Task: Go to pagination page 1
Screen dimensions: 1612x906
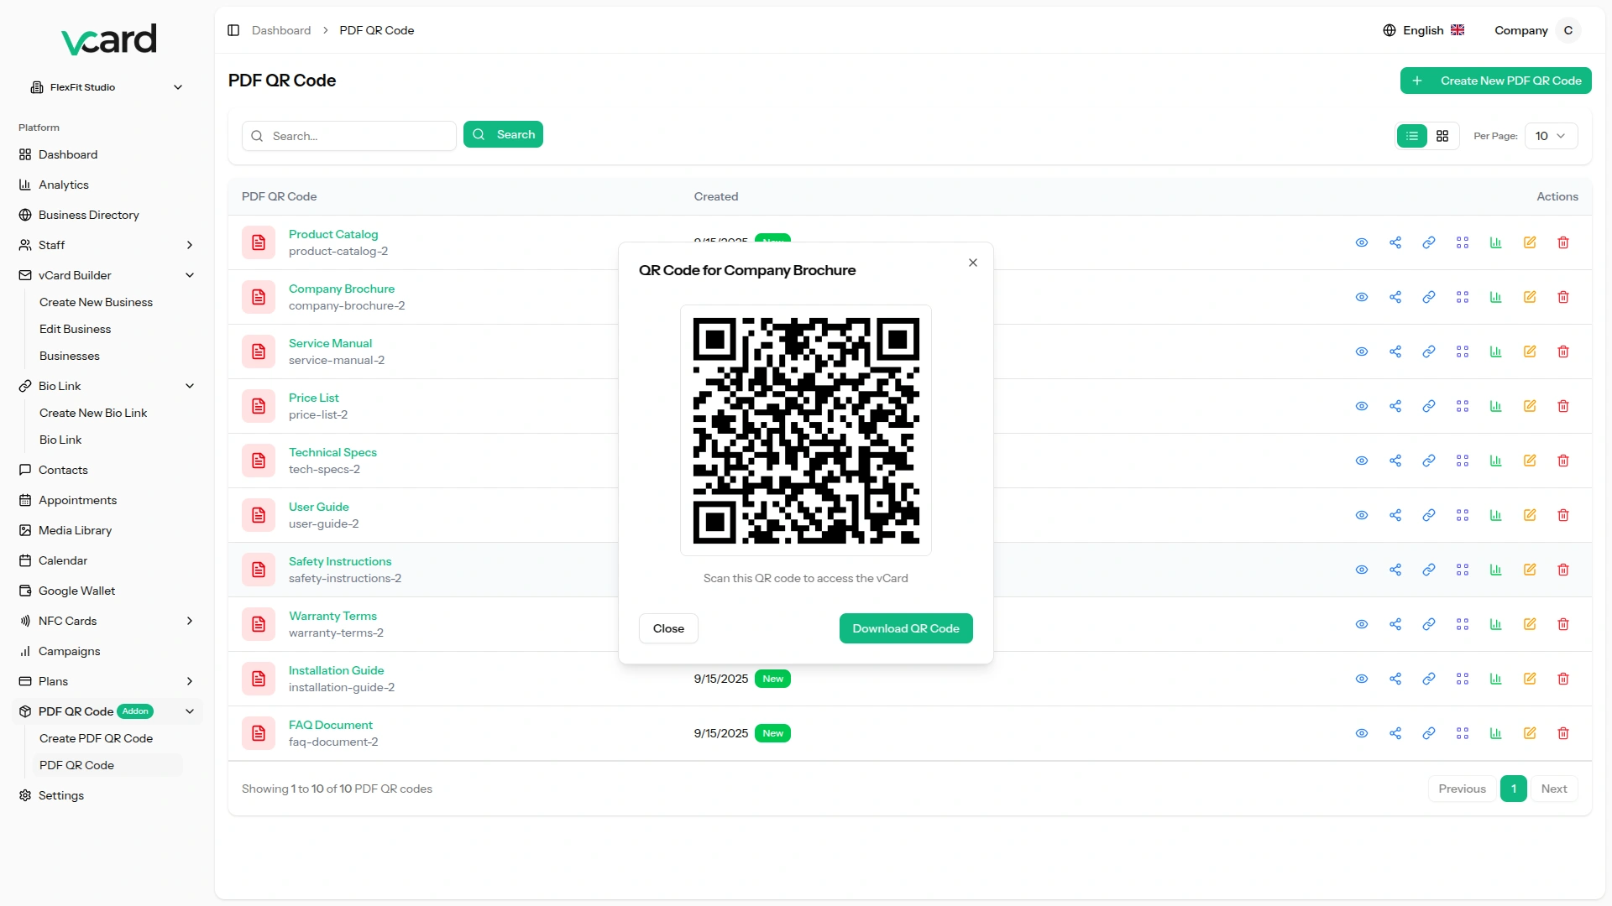Action: [x=1514, y=789]
